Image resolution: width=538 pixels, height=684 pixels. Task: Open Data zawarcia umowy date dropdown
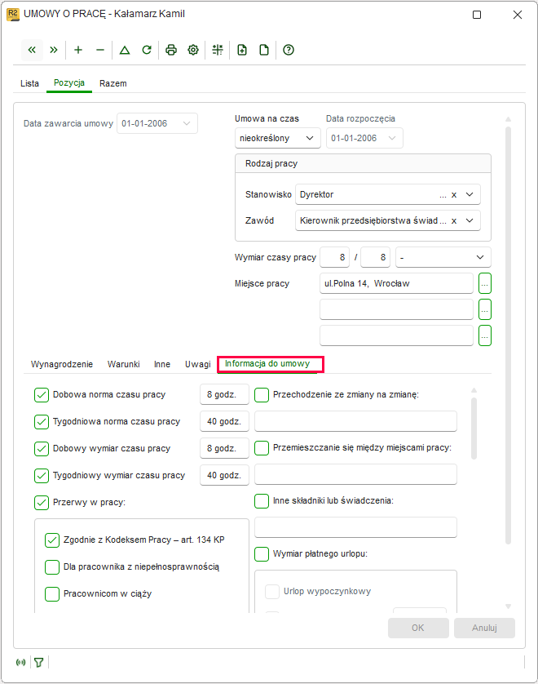click(187, 123)
